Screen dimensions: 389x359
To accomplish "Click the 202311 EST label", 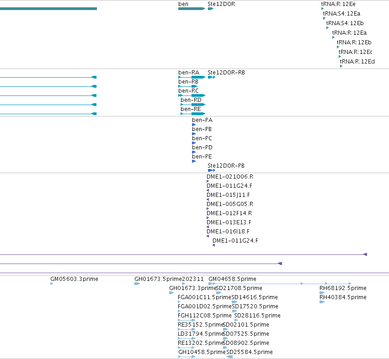I will tap(193, 279).
